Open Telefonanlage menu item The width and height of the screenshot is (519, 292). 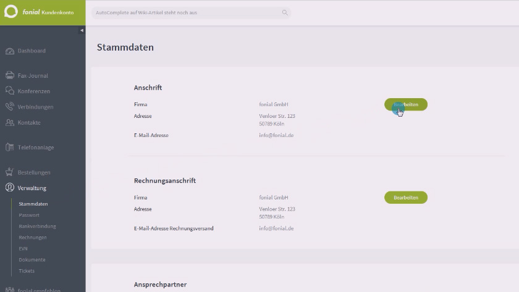coord(36,148)
